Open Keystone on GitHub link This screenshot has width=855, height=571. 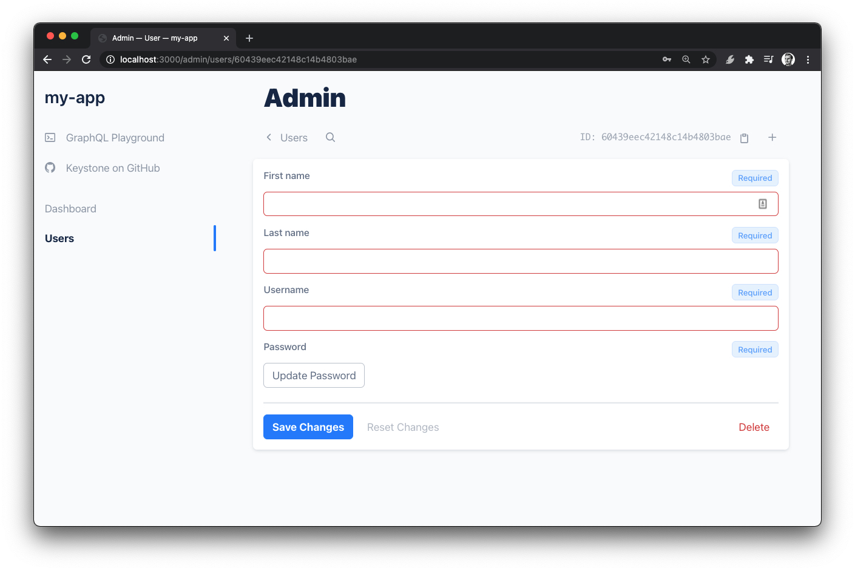[x=112, y=168]
